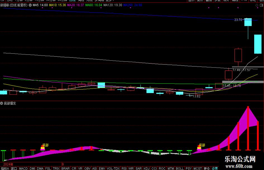The height and width of the screenshot is (170, 264).
Task: Select 指标A tab in bottom bar
Action: (x=5, y=168)
